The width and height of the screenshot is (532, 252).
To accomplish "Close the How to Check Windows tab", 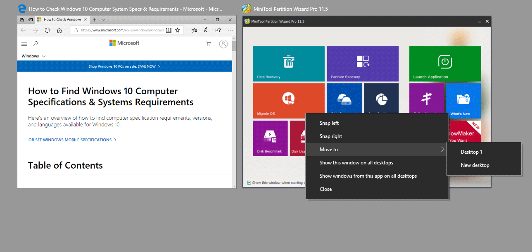I will [x=85, y=19].
